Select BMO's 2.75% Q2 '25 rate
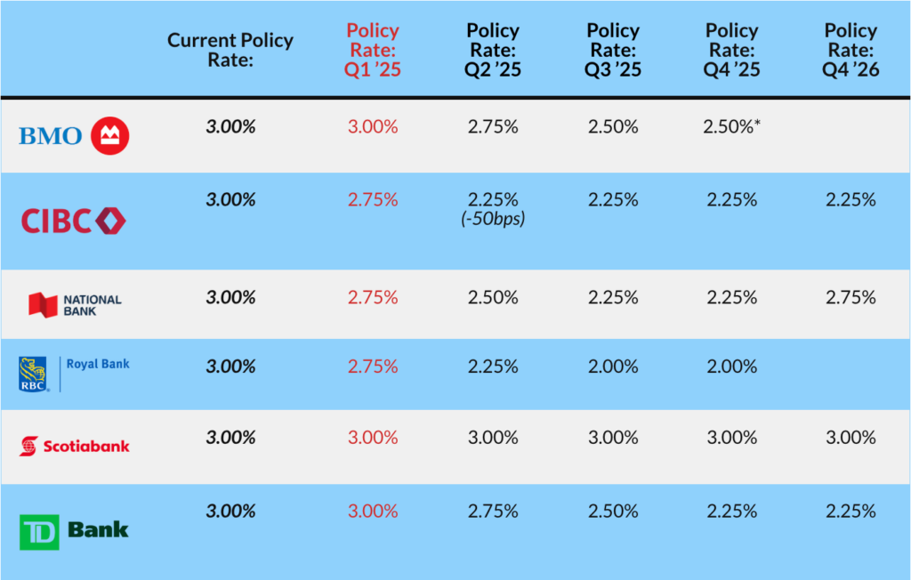This screenshot has width=911, height=580. click(x=493, y=126)
